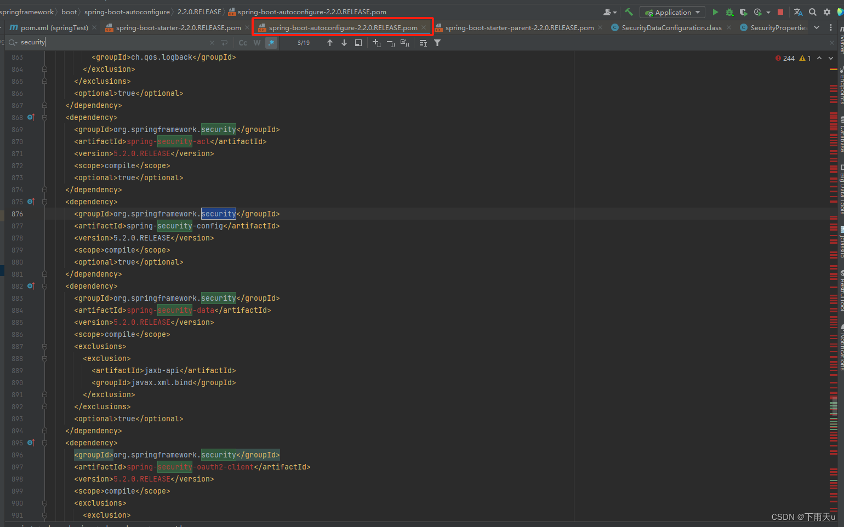Show hidden editor tabs chevron
Screen dimensions: 844x527
(817, 27)
